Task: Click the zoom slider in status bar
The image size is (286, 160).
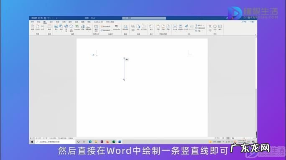Action: [x=244, y=138]
